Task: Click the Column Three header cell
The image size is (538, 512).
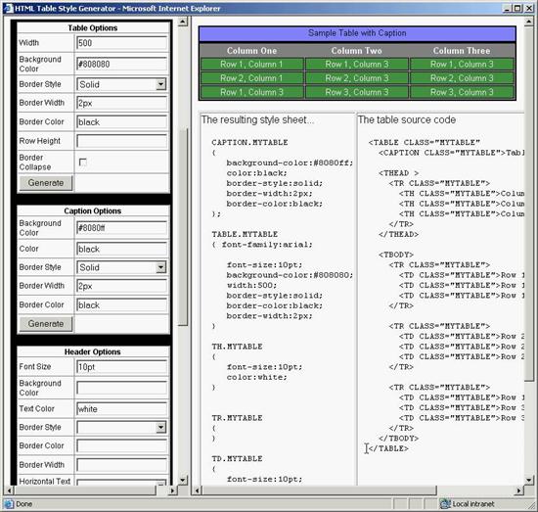Action: point(462,51)
